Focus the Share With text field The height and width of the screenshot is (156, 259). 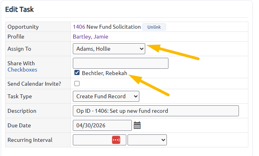point(120,63)
